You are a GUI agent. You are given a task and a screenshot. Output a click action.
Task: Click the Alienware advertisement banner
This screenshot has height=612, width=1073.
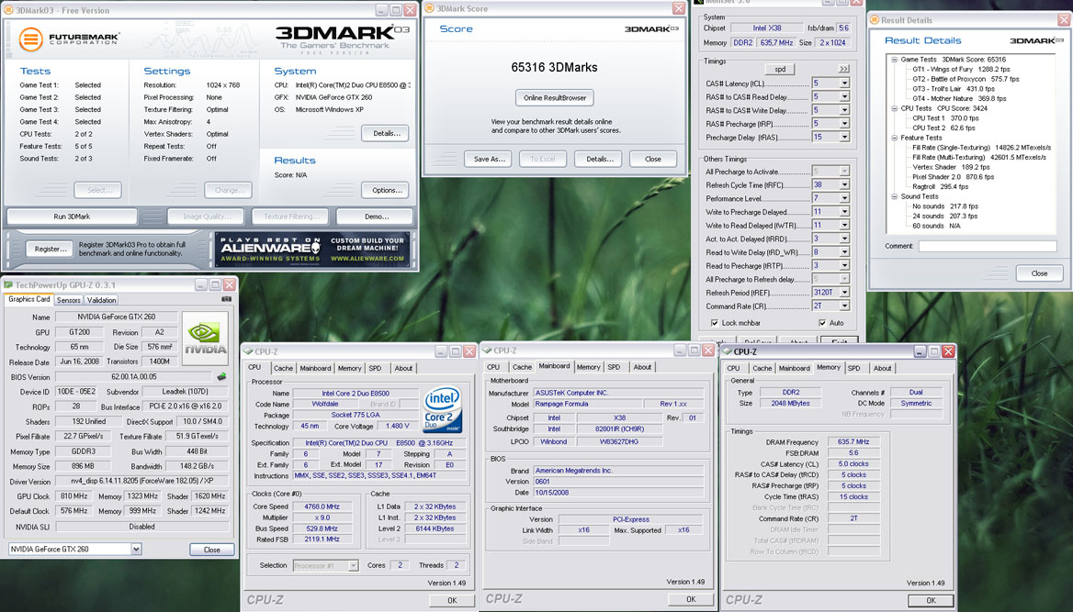click(x=312, y=250)
